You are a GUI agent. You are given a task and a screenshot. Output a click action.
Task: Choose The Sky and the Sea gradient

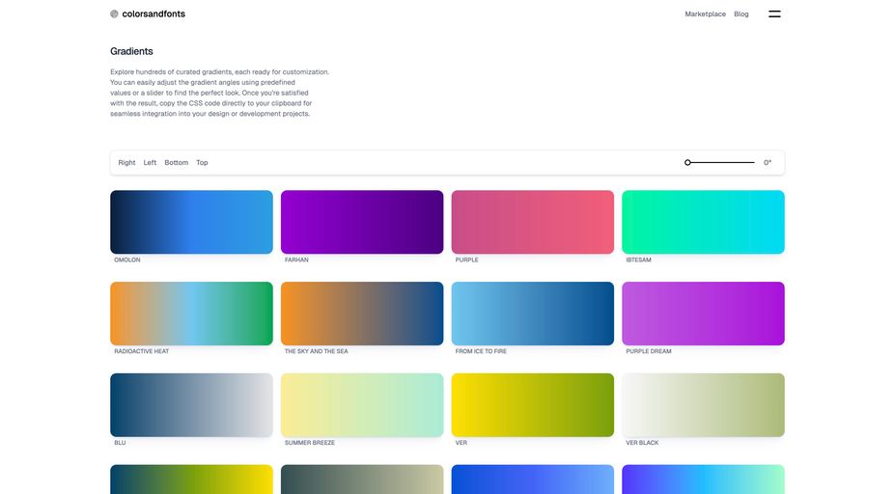(362, 314)
